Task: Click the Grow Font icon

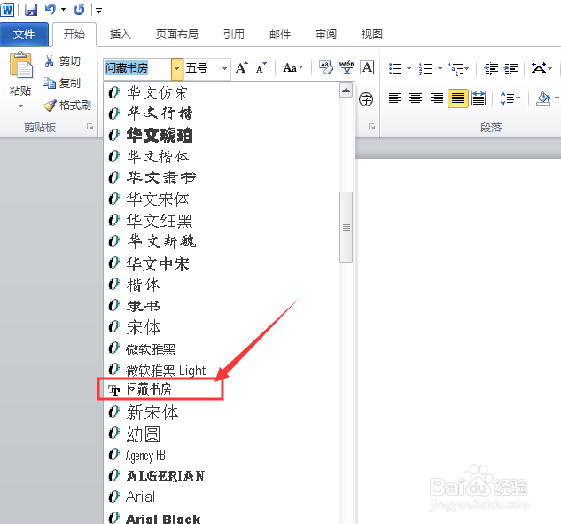Action: 241,67
